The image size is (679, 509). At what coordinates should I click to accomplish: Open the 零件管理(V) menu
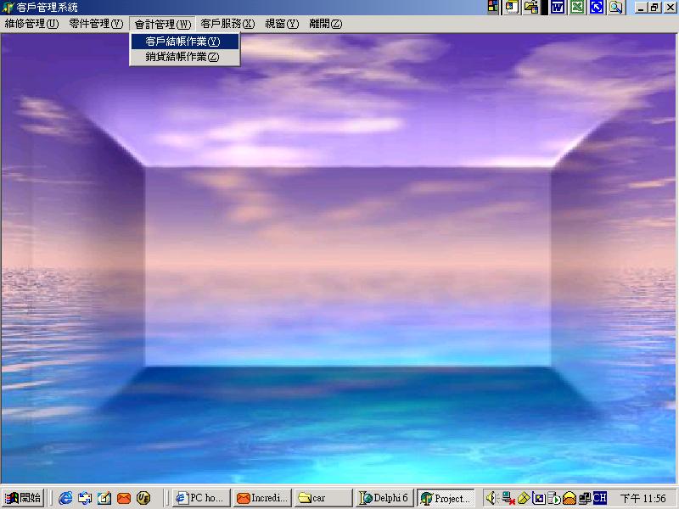[x=96, y=24]
